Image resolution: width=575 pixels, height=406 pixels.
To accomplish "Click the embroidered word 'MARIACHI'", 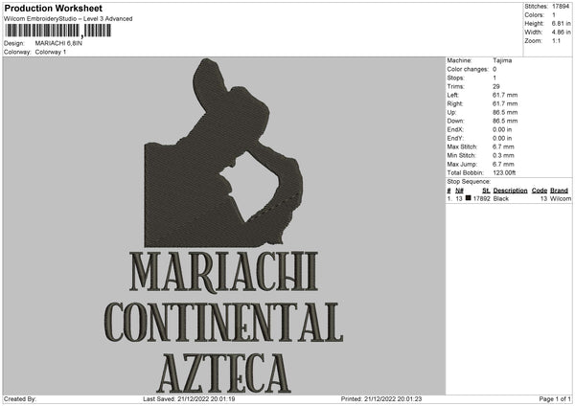I will 223,272.
